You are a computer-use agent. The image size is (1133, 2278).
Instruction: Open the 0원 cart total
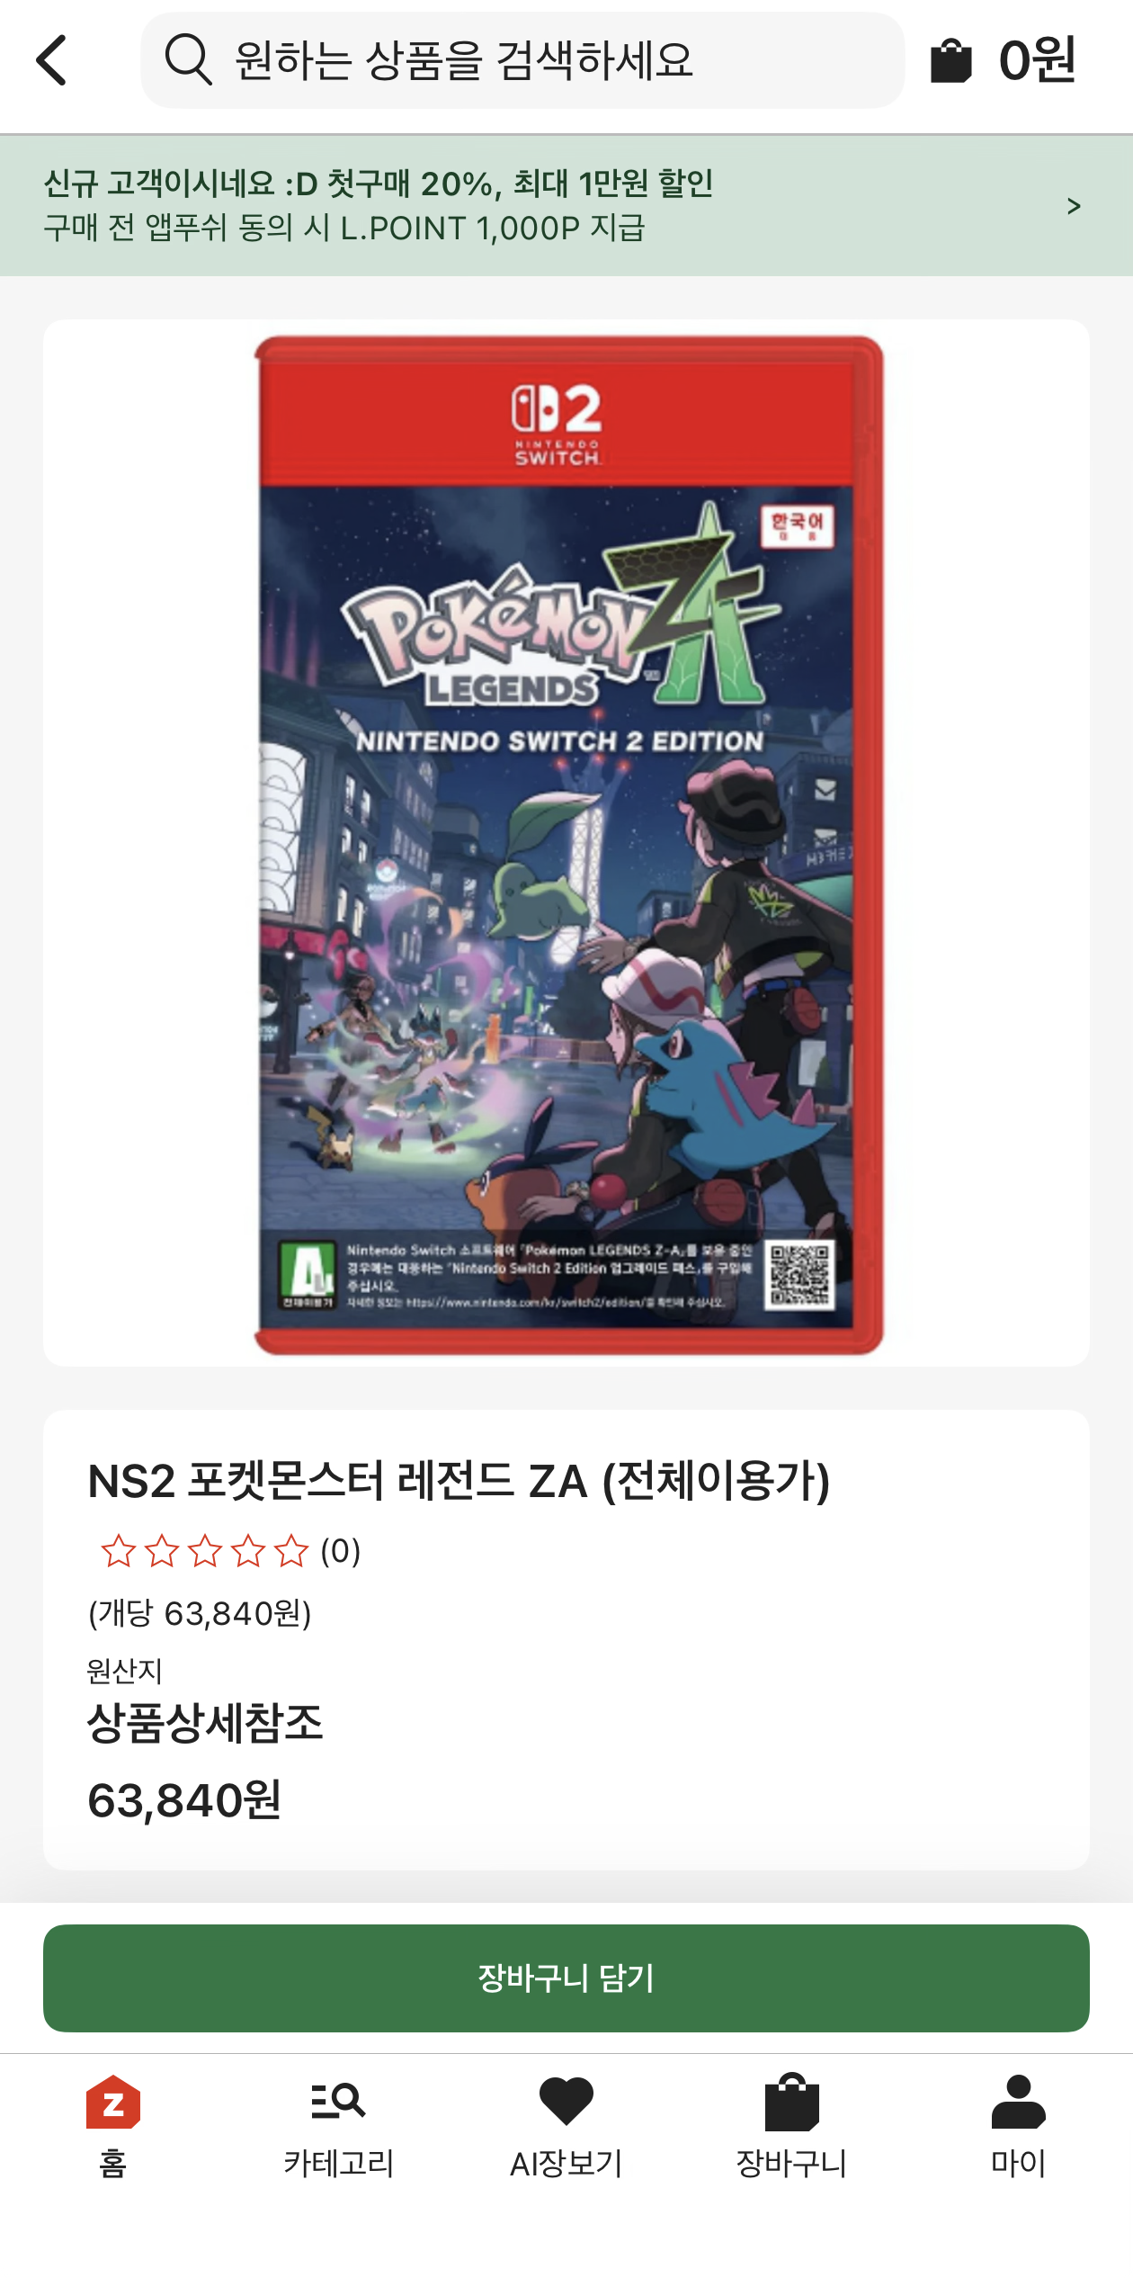(x=1037, y=60)
